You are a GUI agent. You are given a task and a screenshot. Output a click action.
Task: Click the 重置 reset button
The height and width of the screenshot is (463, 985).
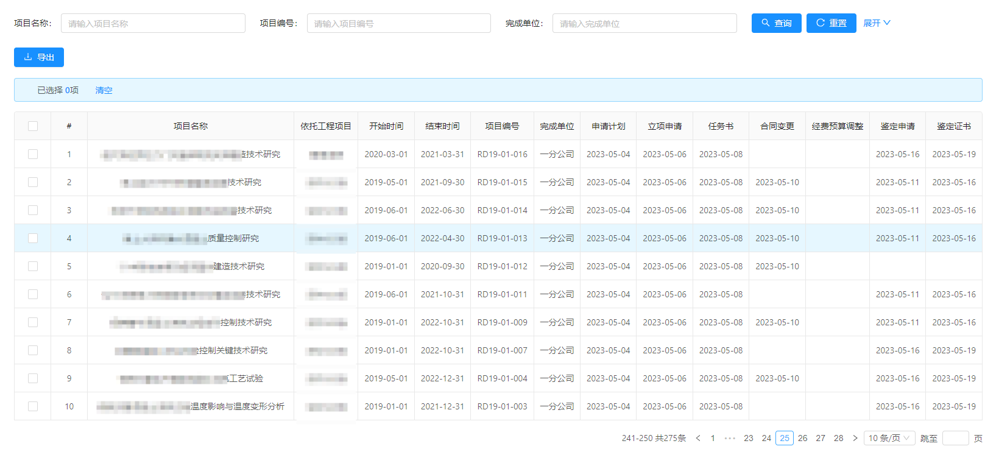point(831,23)
